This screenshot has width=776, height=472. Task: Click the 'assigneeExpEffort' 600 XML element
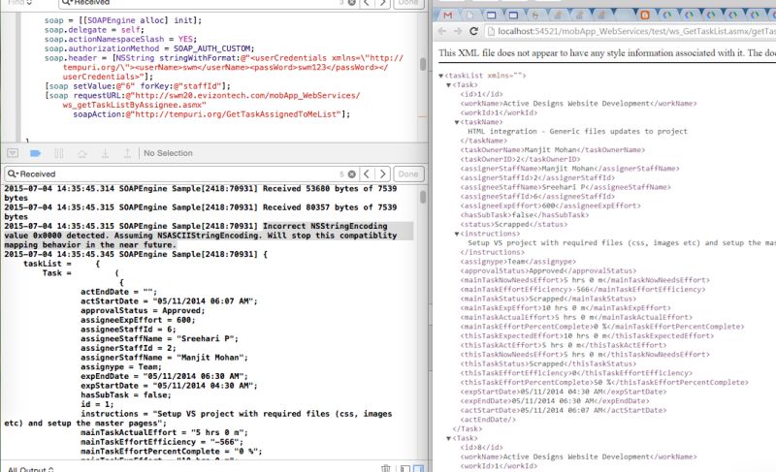click(x=550, y=205)
